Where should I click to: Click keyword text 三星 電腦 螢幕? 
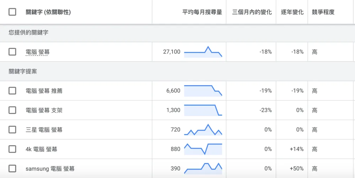click(x=44, y=130)
